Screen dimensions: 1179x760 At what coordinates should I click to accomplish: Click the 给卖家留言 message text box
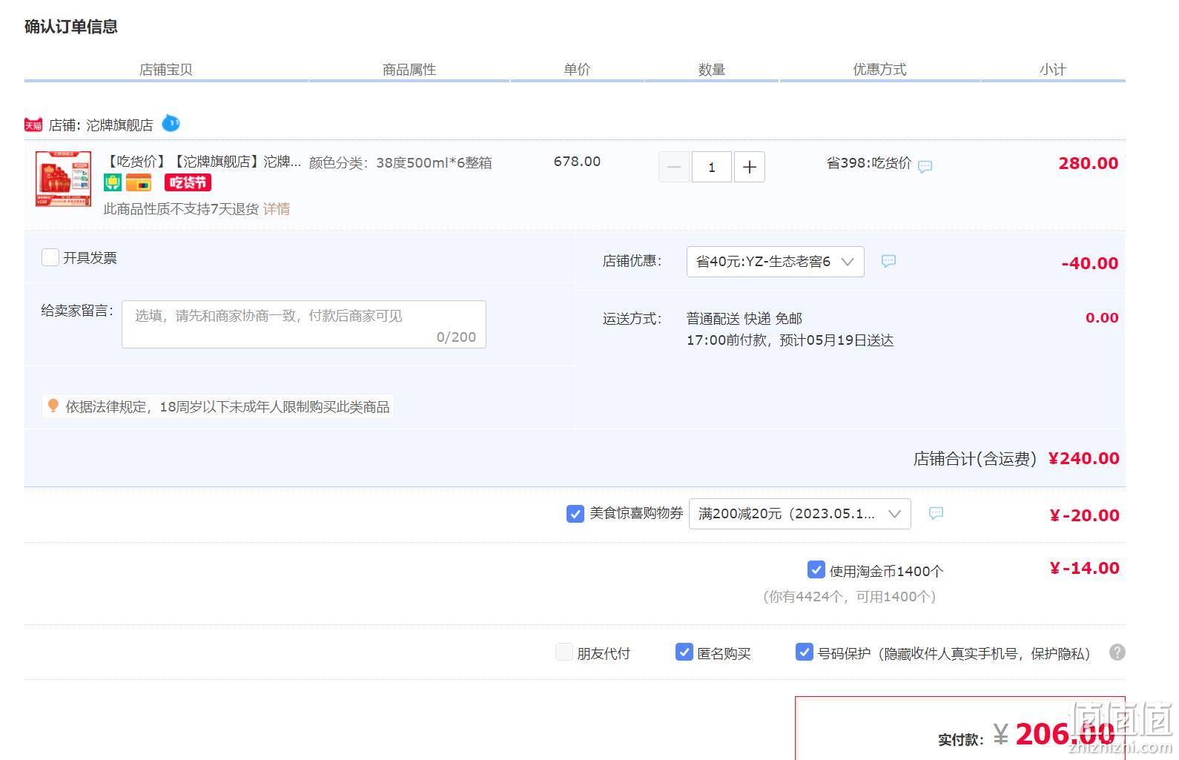coord(304,324)
